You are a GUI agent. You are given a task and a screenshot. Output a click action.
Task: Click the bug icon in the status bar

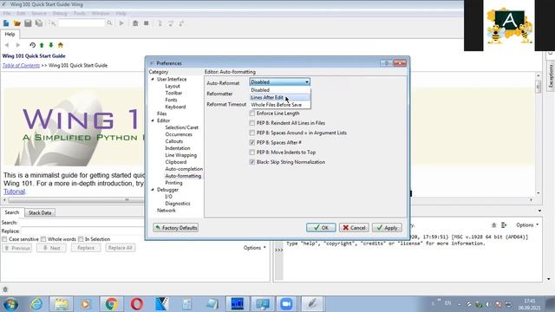pyautogui.click(x=5, y=289)
